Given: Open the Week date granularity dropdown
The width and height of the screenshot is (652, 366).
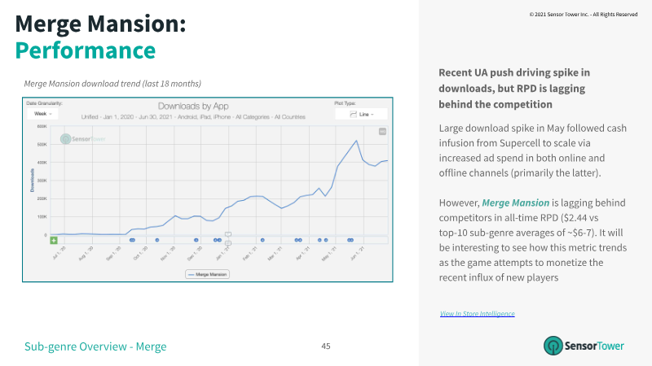Looking at the screenshot, I should click(x=43, y=114).
